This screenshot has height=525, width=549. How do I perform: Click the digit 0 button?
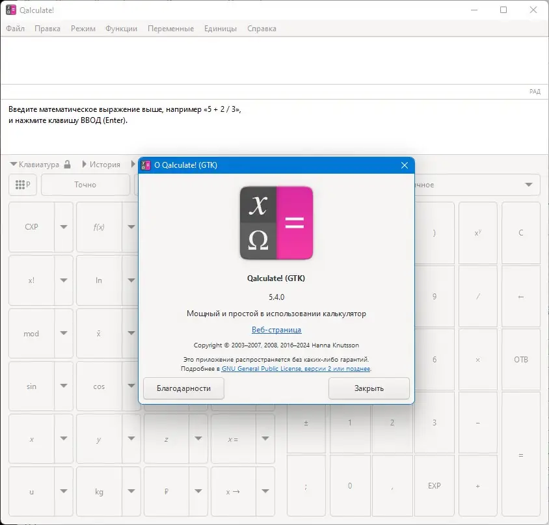(350, 486)
